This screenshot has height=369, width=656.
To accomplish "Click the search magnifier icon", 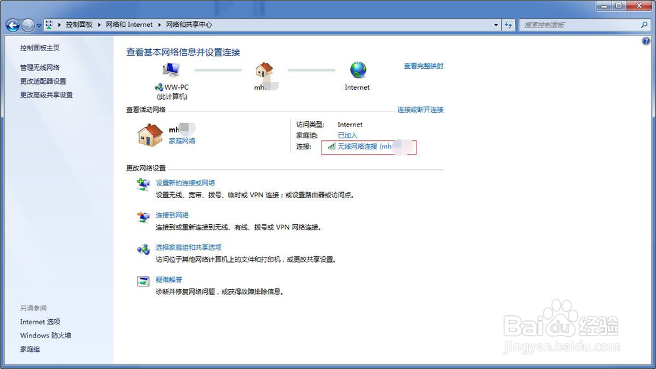I will coord(644,25).
